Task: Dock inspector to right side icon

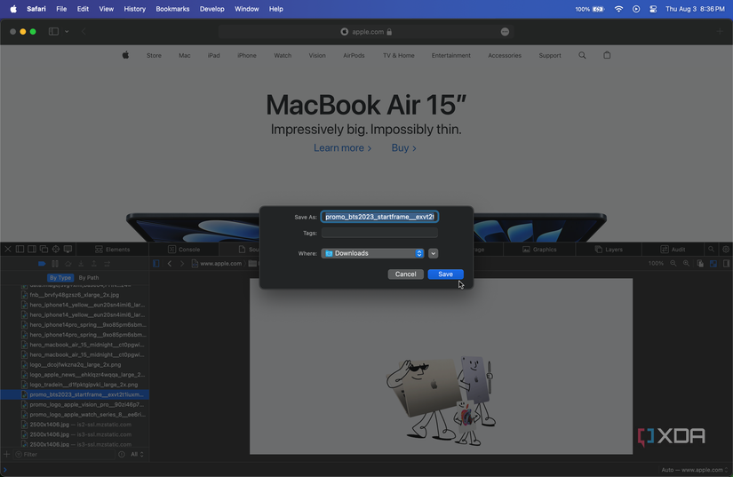Action: point(32,249)
